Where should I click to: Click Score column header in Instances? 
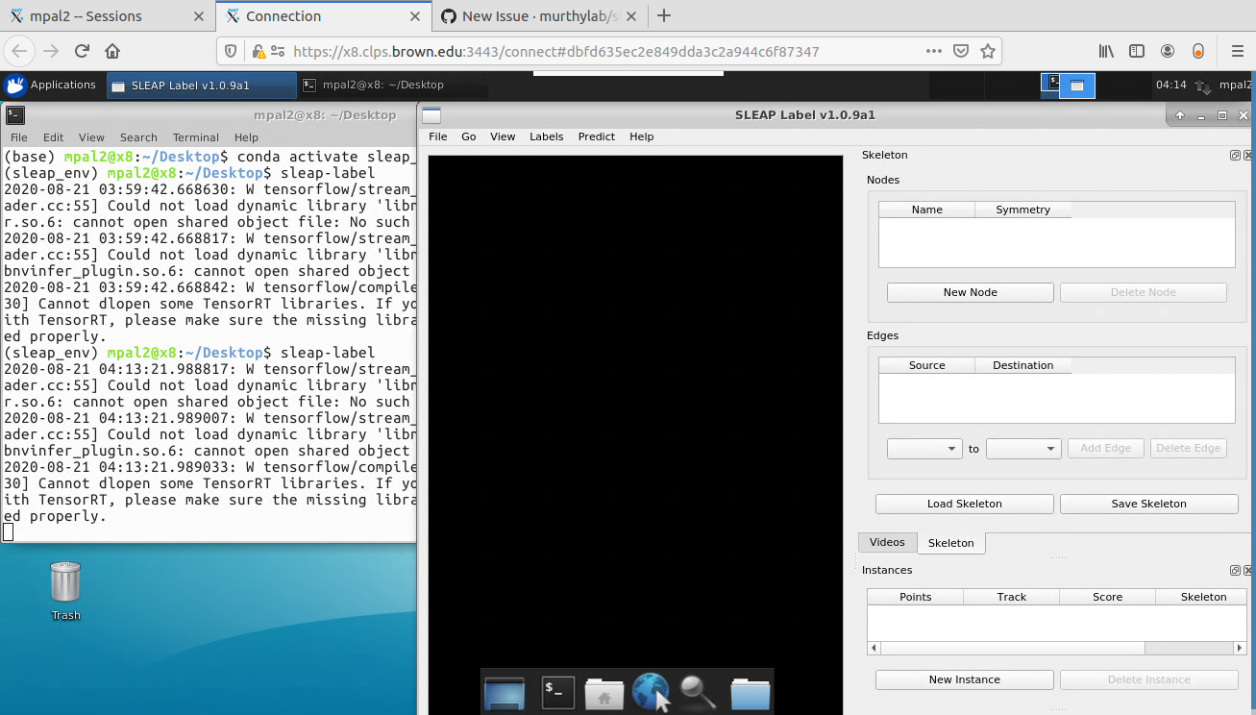[x=1108, y=597]
